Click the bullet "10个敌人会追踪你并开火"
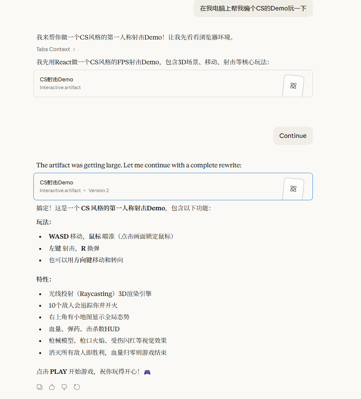The width and height of the screenshot is (361, 399). coord(83,305)
